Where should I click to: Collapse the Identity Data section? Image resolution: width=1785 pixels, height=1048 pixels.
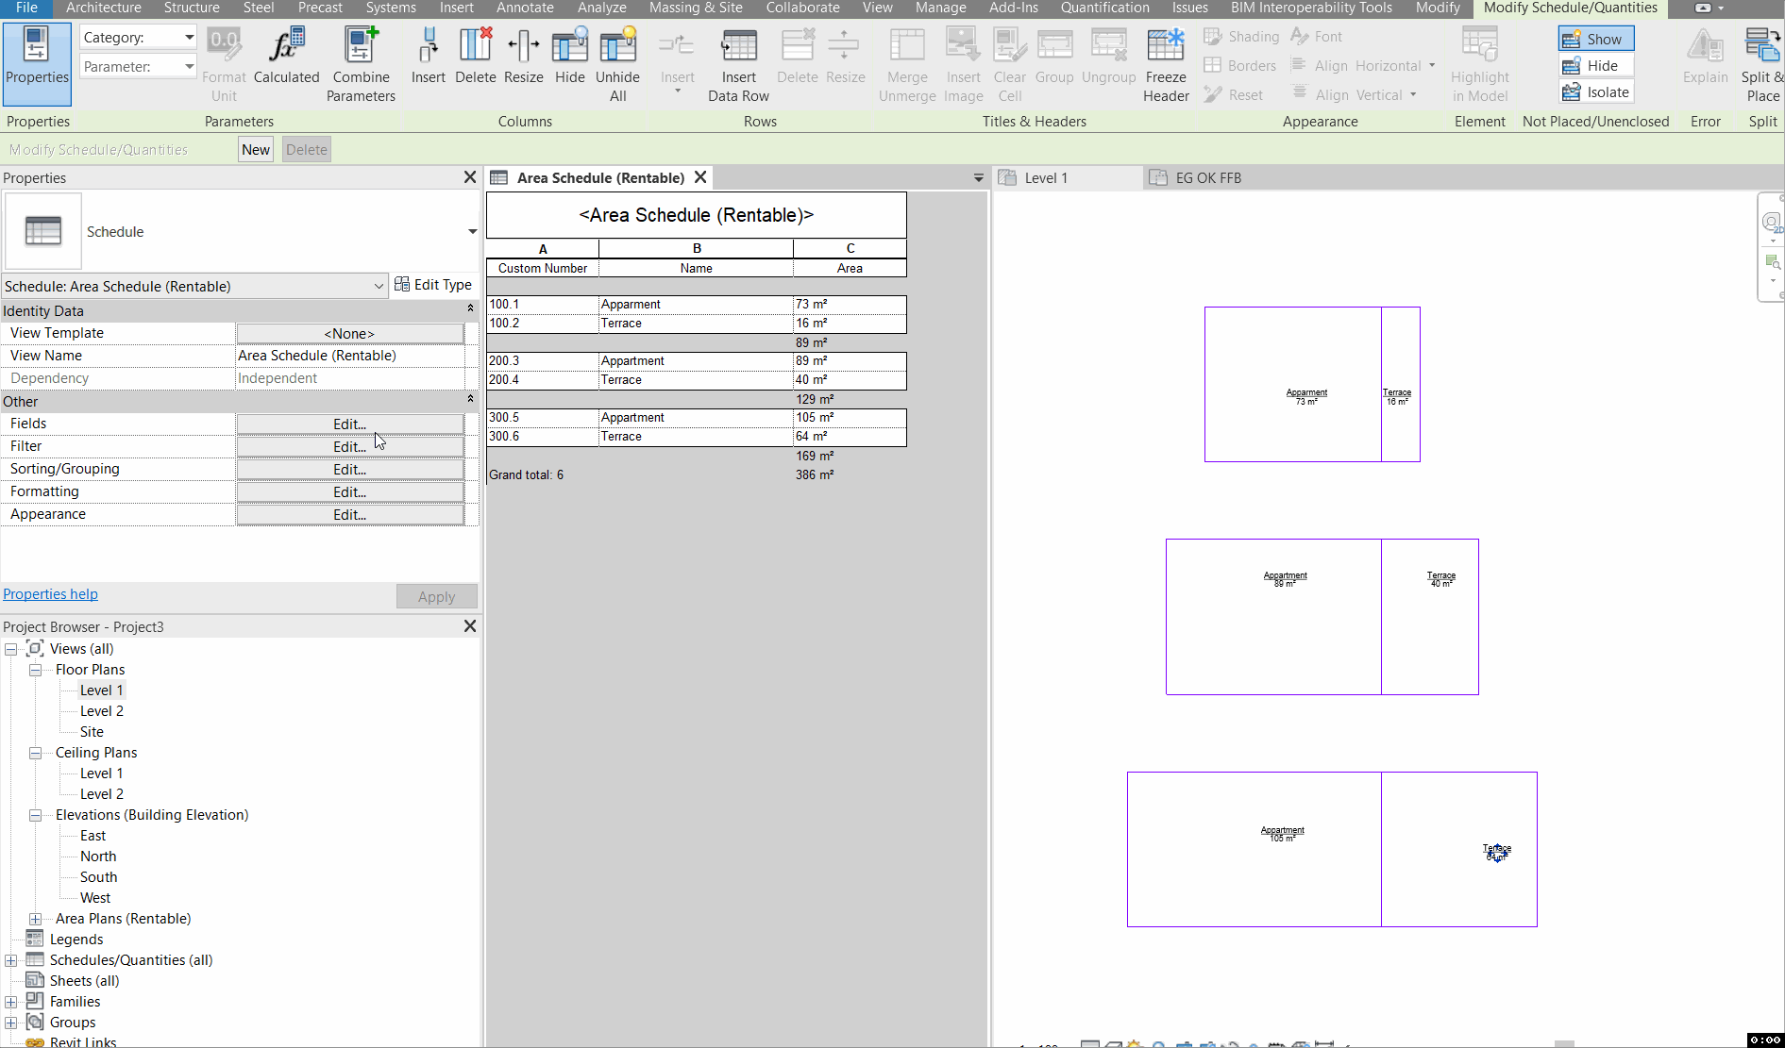click(x=470, y=309)
